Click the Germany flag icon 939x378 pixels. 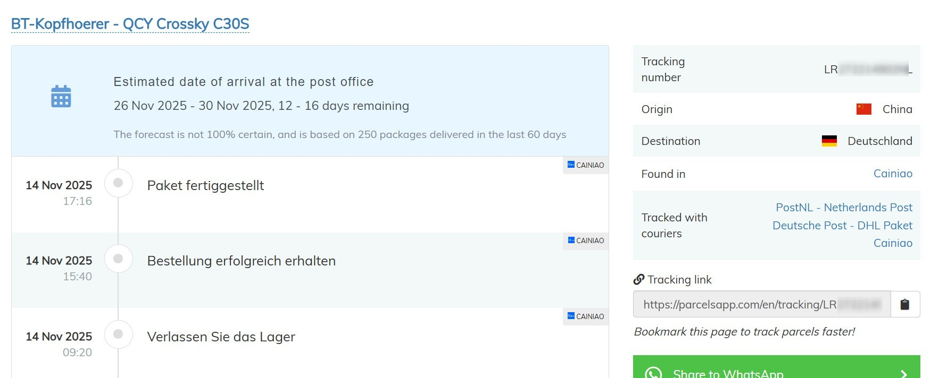click(829, 141)
